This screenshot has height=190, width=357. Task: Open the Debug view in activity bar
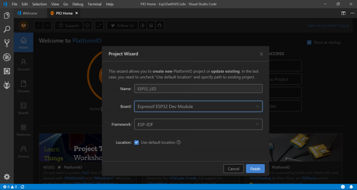pos(7,57)
